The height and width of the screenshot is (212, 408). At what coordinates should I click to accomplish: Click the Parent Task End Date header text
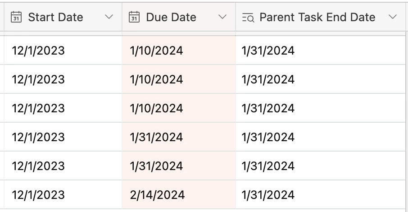click(x=317, y=17)
